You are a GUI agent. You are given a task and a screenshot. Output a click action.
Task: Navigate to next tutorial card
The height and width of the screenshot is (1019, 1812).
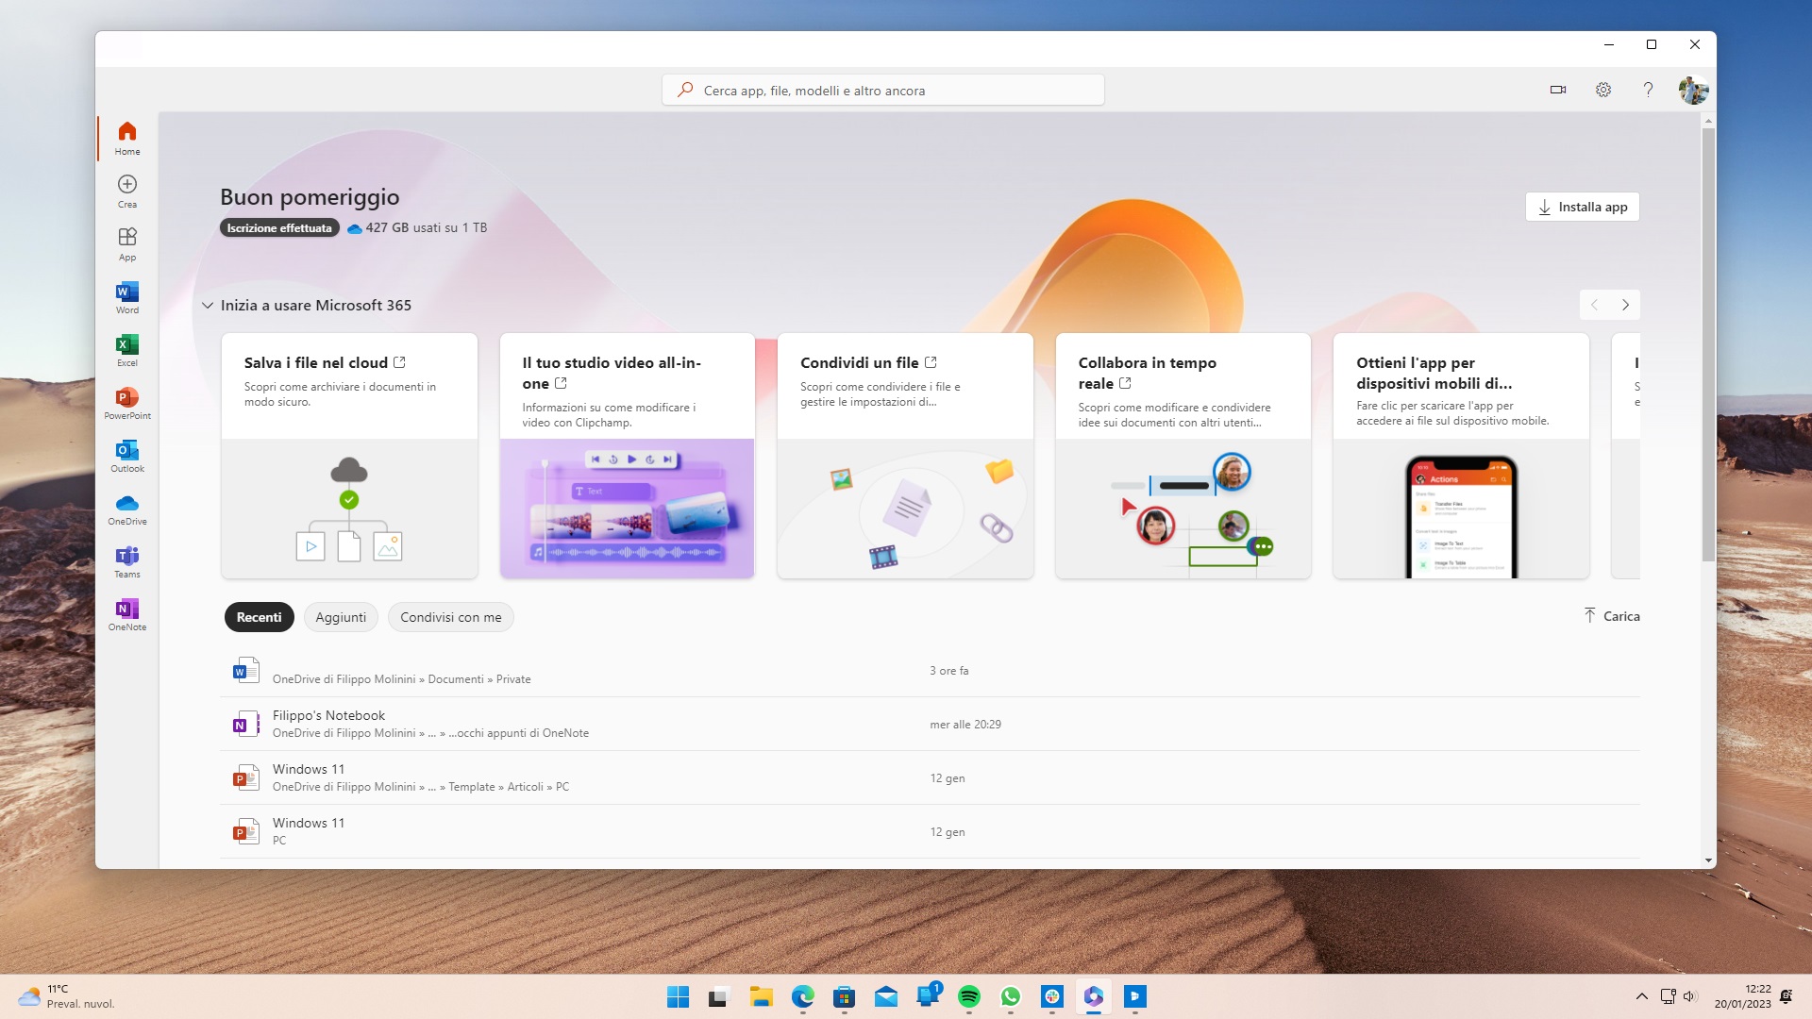(x=1625, y=304)
